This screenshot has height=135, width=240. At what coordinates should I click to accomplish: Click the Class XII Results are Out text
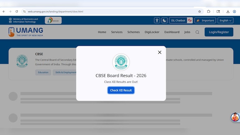click(x=121, y=82)
